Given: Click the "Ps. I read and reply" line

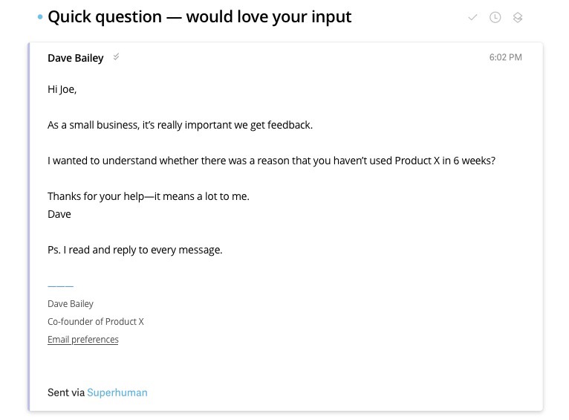Looking at the screenshot, I should [x=135, y=250].
